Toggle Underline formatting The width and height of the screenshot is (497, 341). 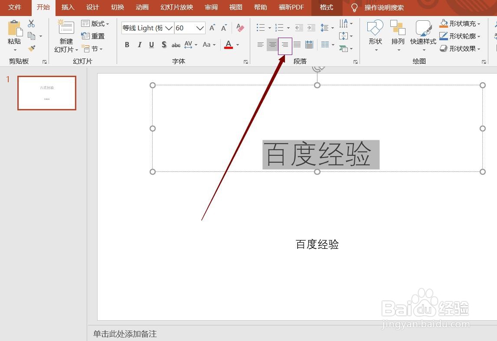click(151, 45)
